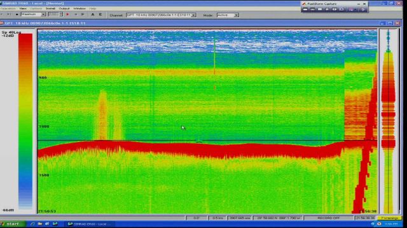Click the second system tray icon
The image size is (407, 228).
(x=379, y=224)
